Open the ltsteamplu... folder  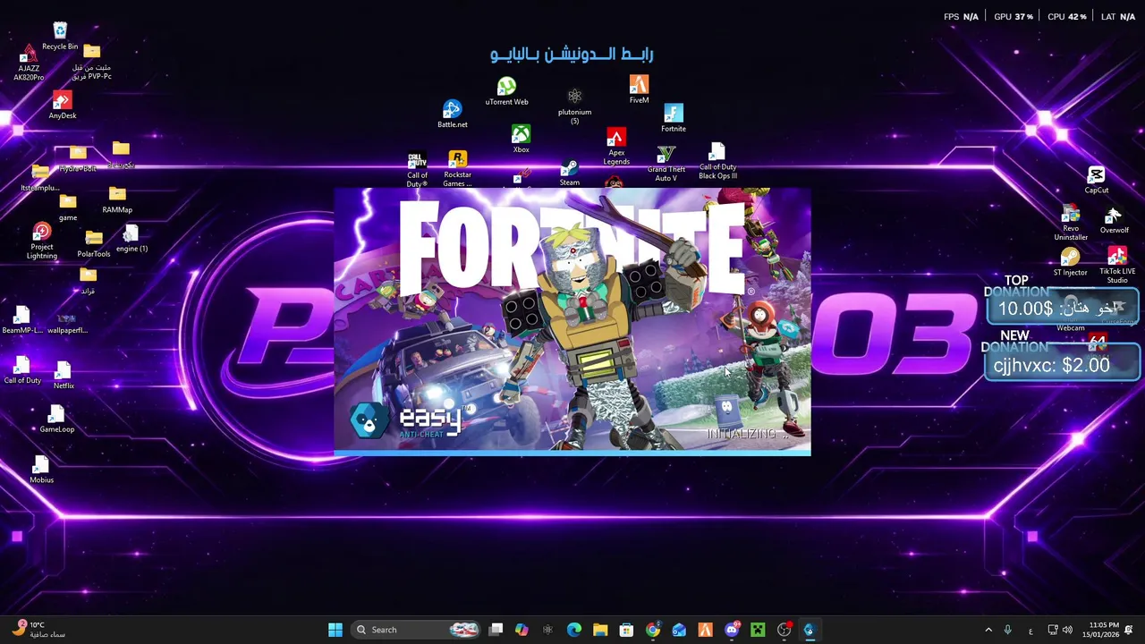(x=39, y=177)
